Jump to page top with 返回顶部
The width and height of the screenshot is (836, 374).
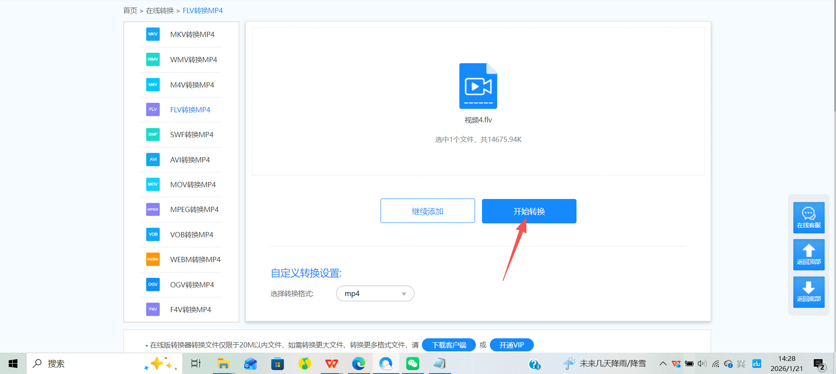[809, 254]
